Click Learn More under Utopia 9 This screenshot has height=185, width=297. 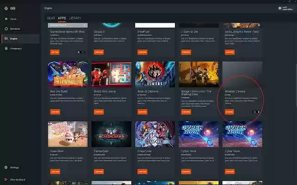99,52
